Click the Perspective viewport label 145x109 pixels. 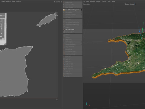point(86,4)
